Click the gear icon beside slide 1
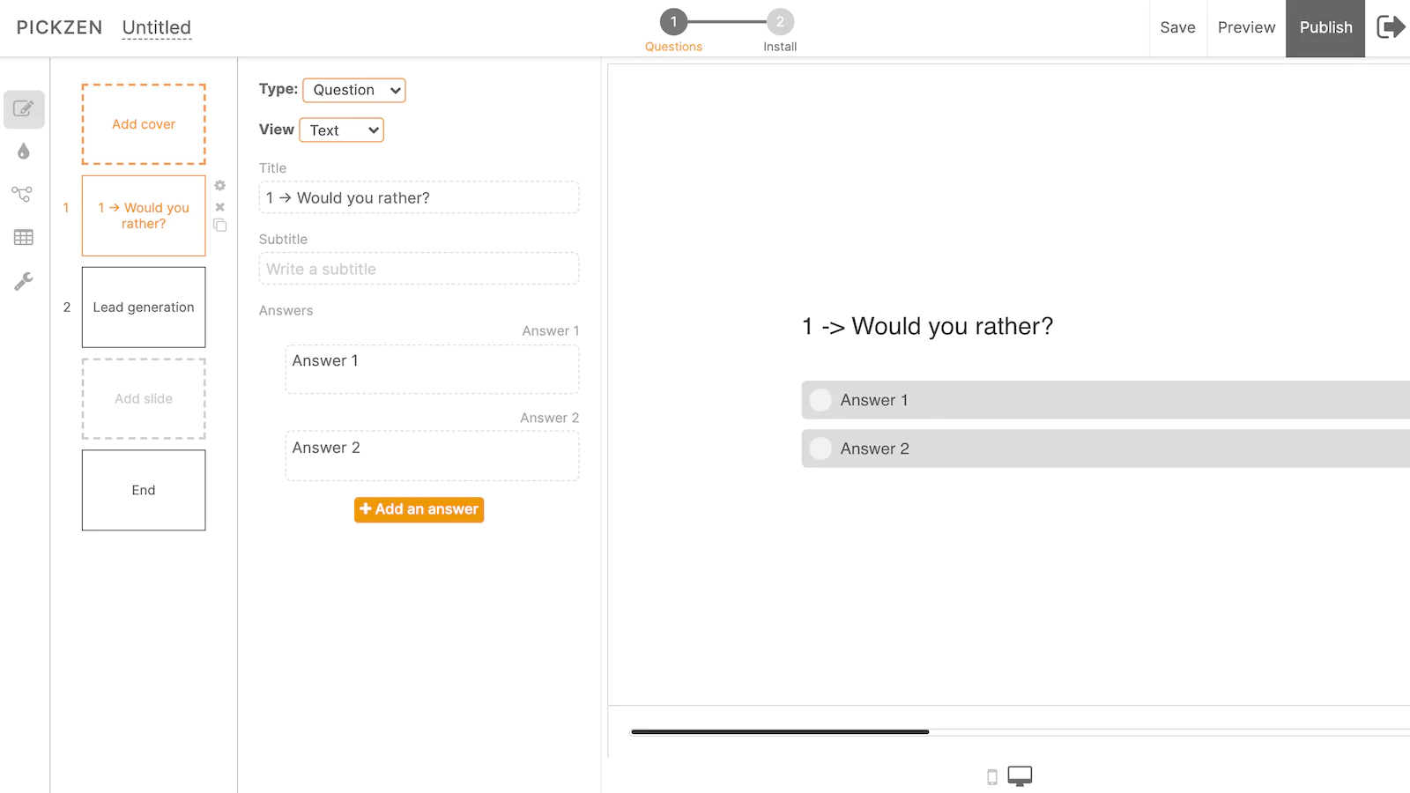The height and width of the screenshot is (793, 1410). pyautogui.click(x=220, y=186)
